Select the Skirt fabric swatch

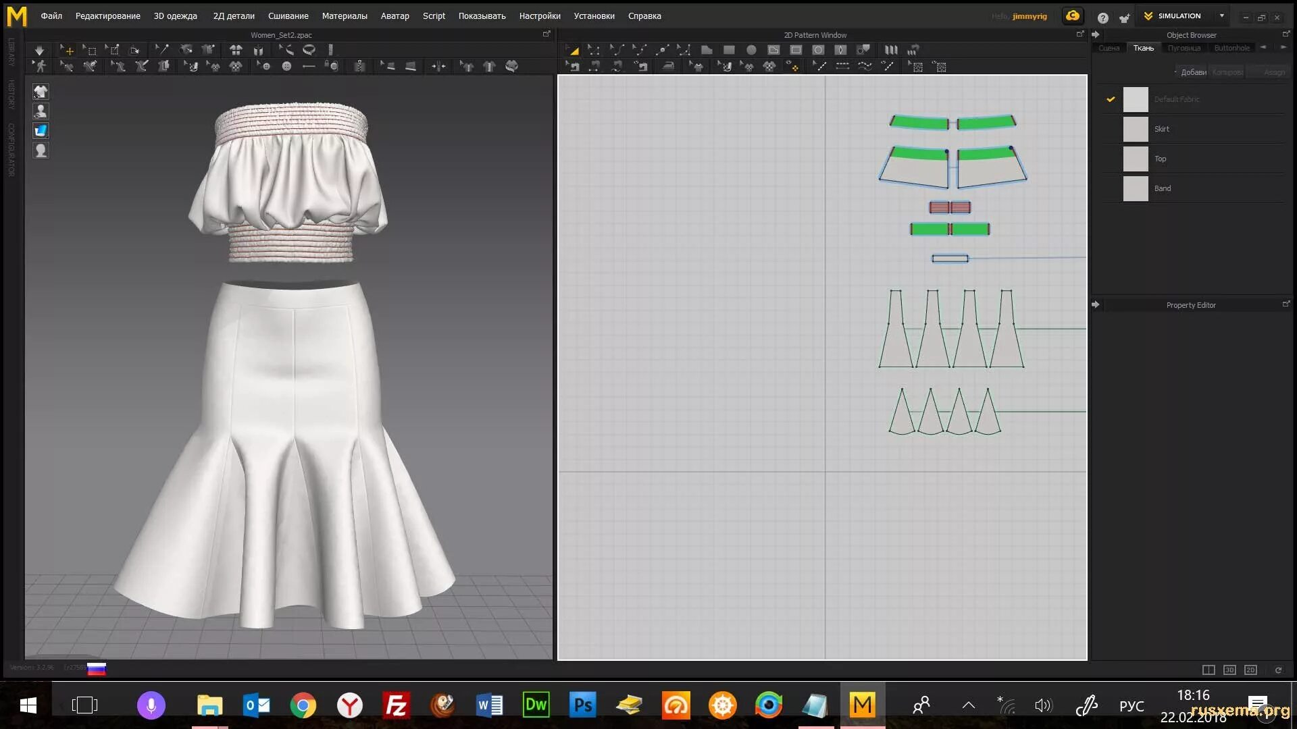coord(1136,129)
